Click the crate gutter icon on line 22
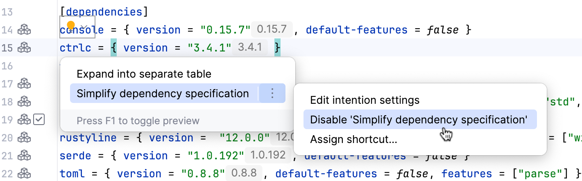 (24, 173)
